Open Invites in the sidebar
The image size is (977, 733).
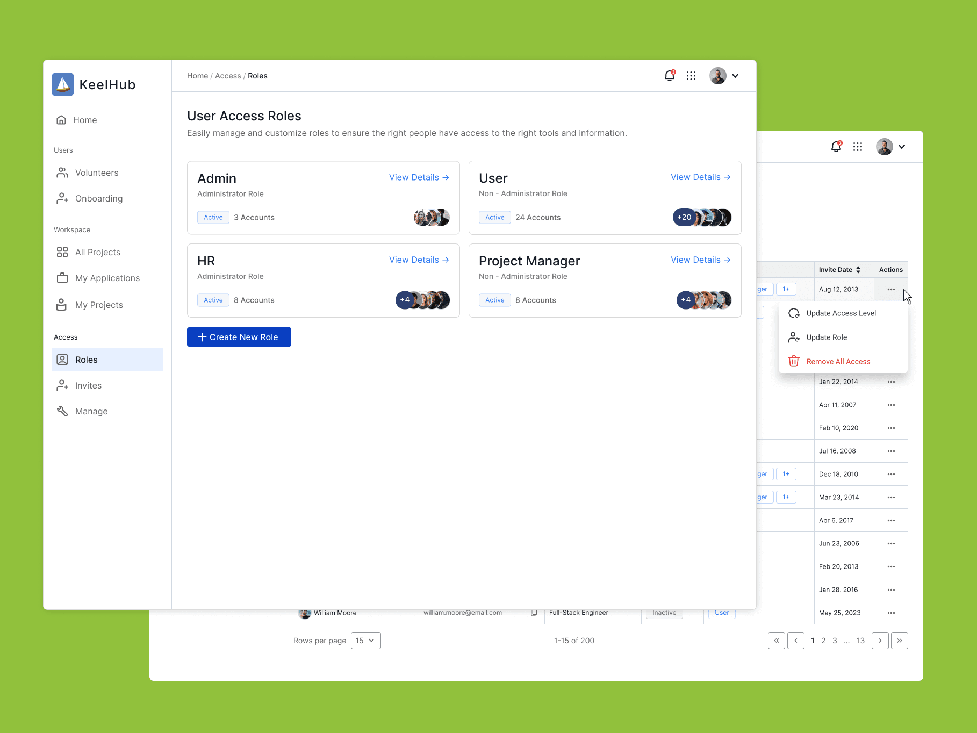pos(88,386)
